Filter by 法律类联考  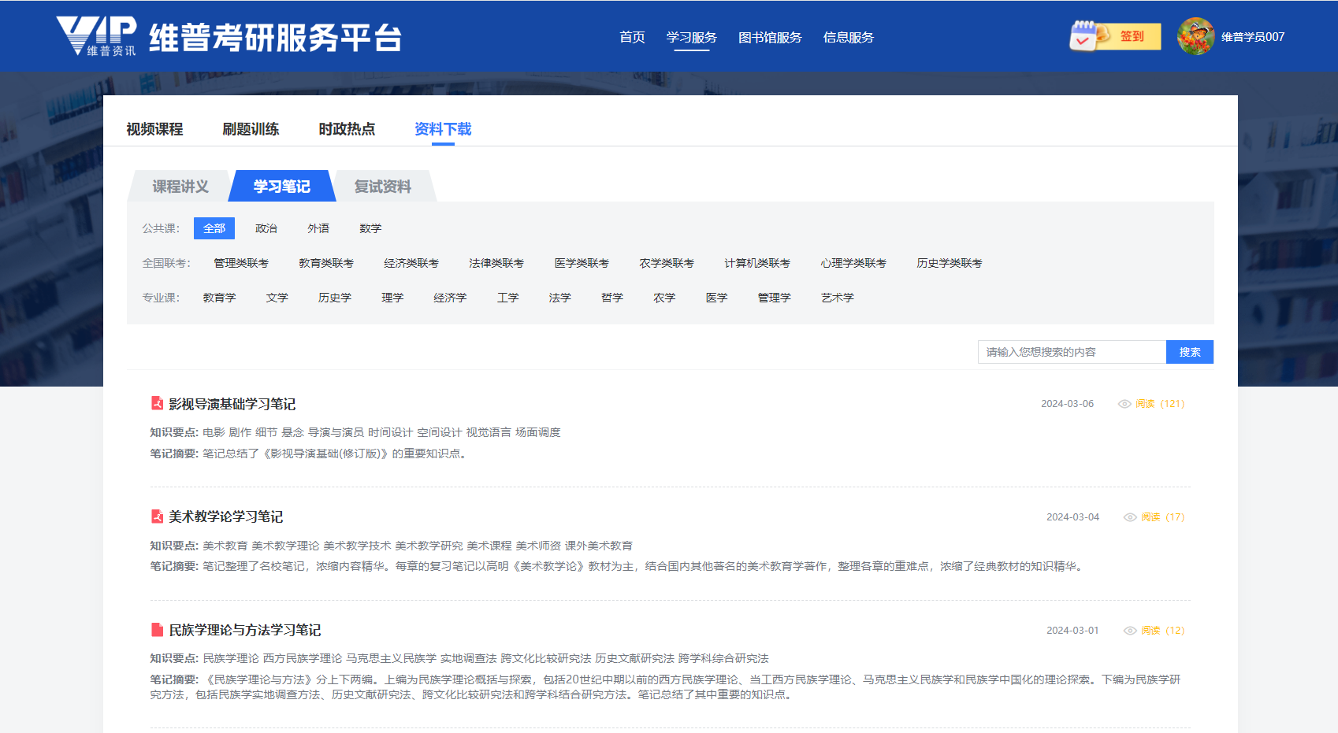click(x=496, y=263)
